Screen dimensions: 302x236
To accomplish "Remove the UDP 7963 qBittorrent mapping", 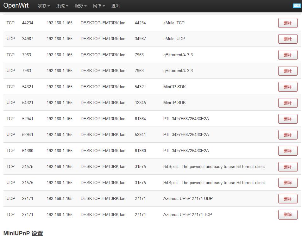I will click(287, 71).
